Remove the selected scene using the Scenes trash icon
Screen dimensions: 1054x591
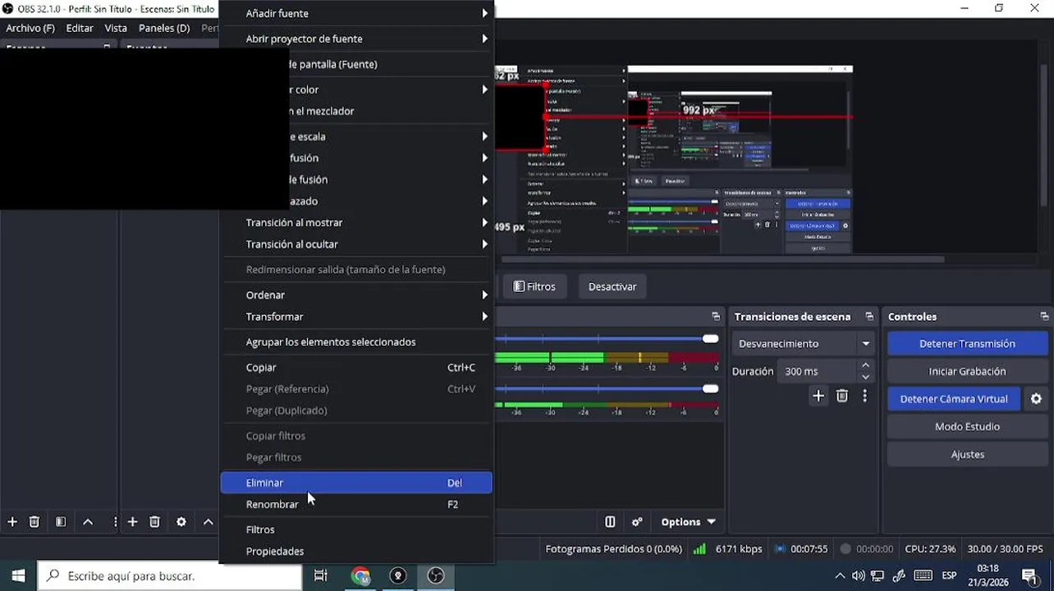point(34,522)
